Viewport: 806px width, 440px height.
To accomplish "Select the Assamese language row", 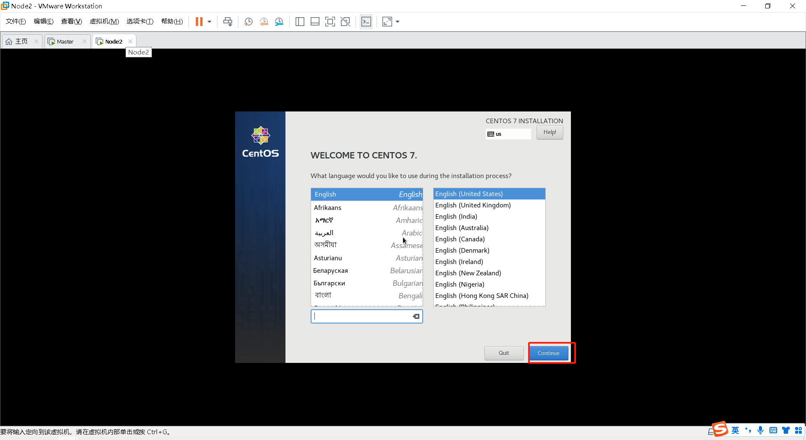I will tap(366, 246).
